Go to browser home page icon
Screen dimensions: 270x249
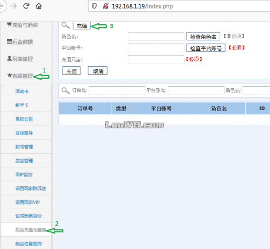click(39, 6)
